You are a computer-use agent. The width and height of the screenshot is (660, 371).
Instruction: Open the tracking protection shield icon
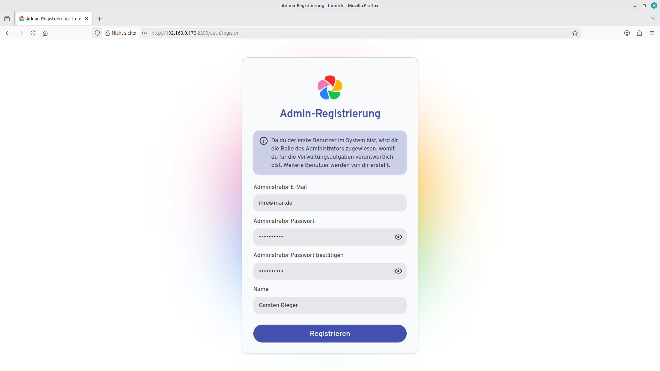[97, 33]
